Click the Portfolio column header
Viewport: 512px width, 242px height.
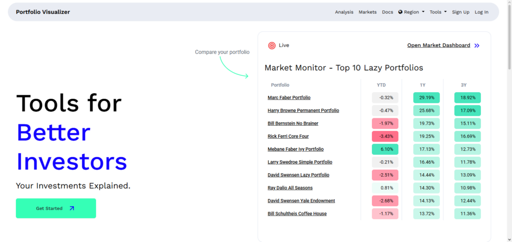tap(280, 85)
